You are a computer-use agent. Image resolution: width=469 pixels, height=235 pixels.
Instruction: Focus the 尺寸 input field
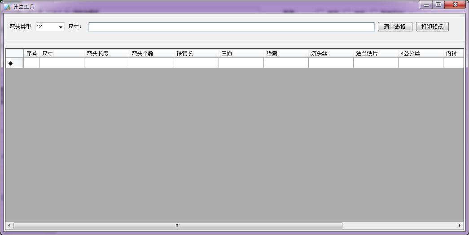(x=232, y=27)
